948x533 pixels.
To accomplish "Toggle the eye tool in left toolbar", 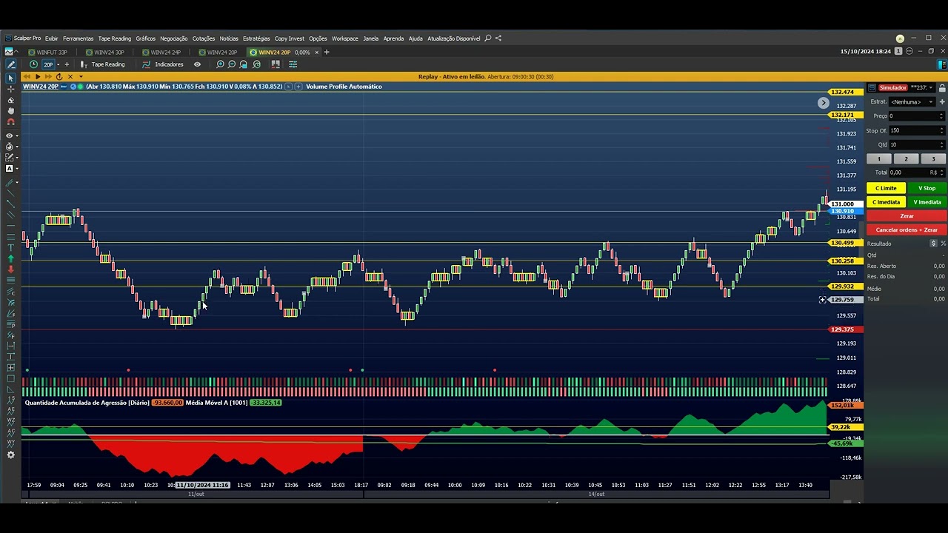I will [x=10, y=135].
